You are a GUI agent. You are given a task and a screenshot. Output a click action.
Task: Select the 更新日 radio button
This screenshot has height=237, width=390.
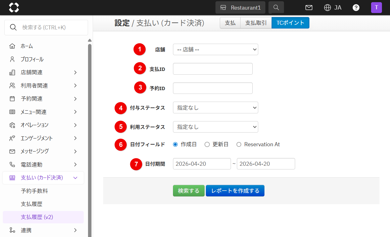click(x=207, y=144)
